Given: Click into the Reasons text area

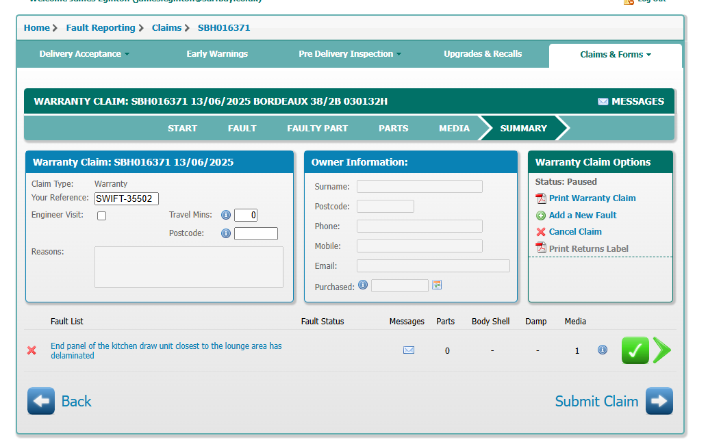Looking at the screenshot, I should pos(189,267).
